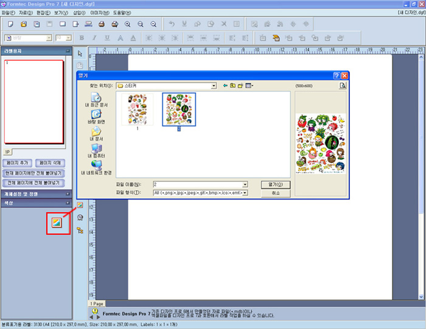Image resolution: width=426 pixels, height=329 pixels.
Task: Open the font size dropdown
Action: 68,38
